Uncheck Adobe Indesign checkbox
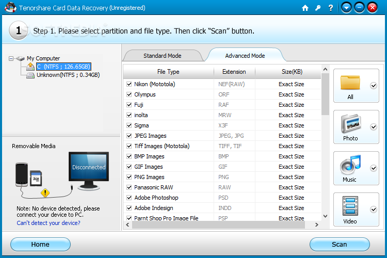Screen dimensions: 387x258 click(x=129, y=208)
